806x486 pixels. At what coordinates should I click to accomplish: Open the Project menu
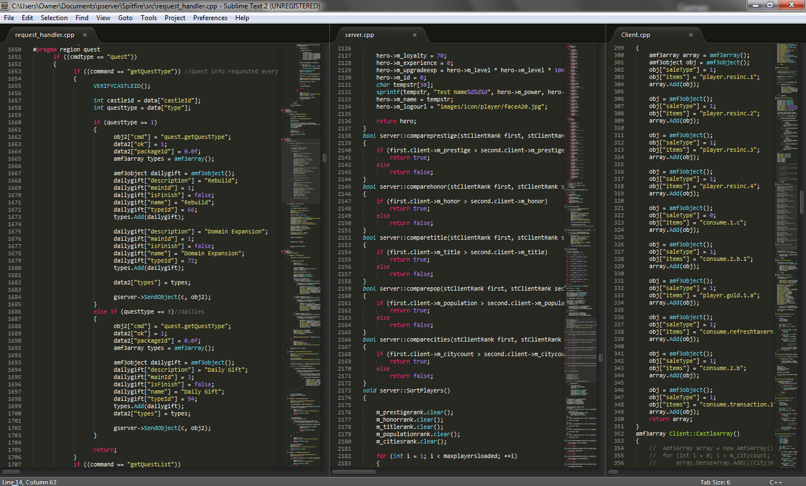click(175, 18)
